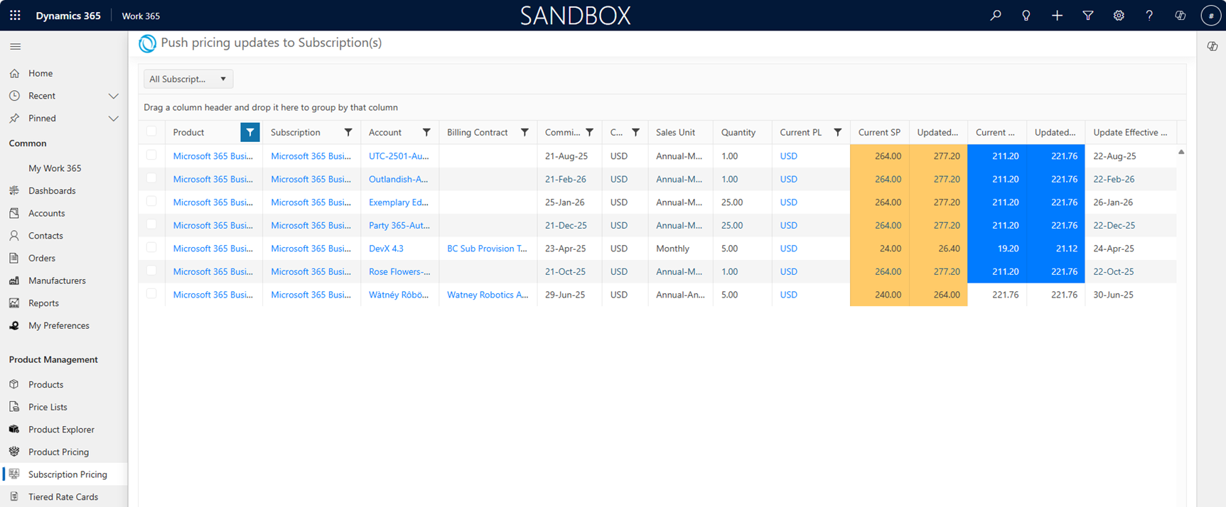Click the Work 365 app name
This screenshot has width=1226, height=507.
point(141,16)
